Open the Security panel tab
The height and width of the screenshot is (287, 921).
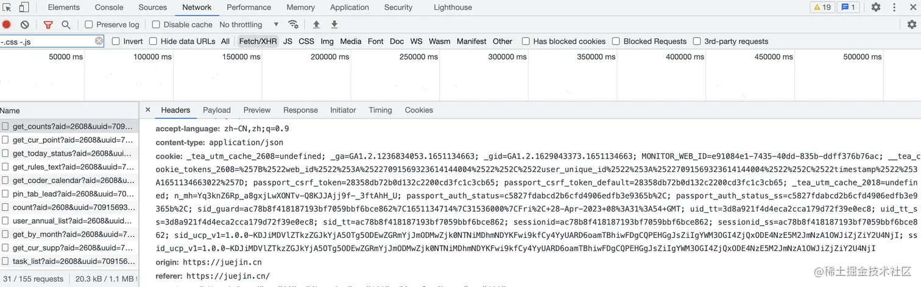click(x=398, y=7)
